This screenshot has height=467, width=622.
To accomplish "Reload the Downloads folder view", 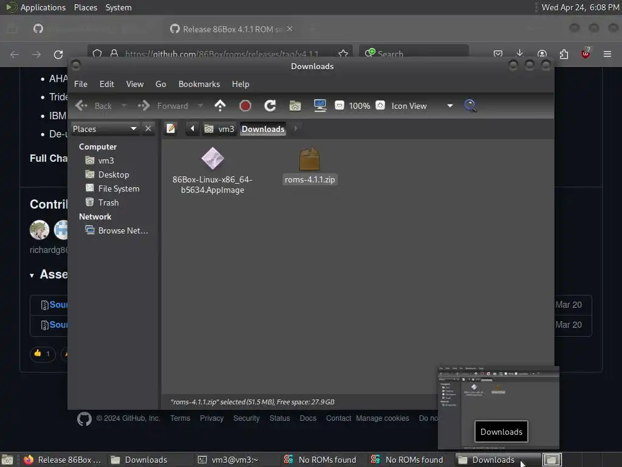I will [x=270, y=106].
